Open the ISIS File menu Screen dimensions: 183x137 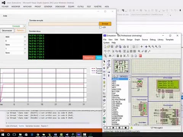[105, 40]
